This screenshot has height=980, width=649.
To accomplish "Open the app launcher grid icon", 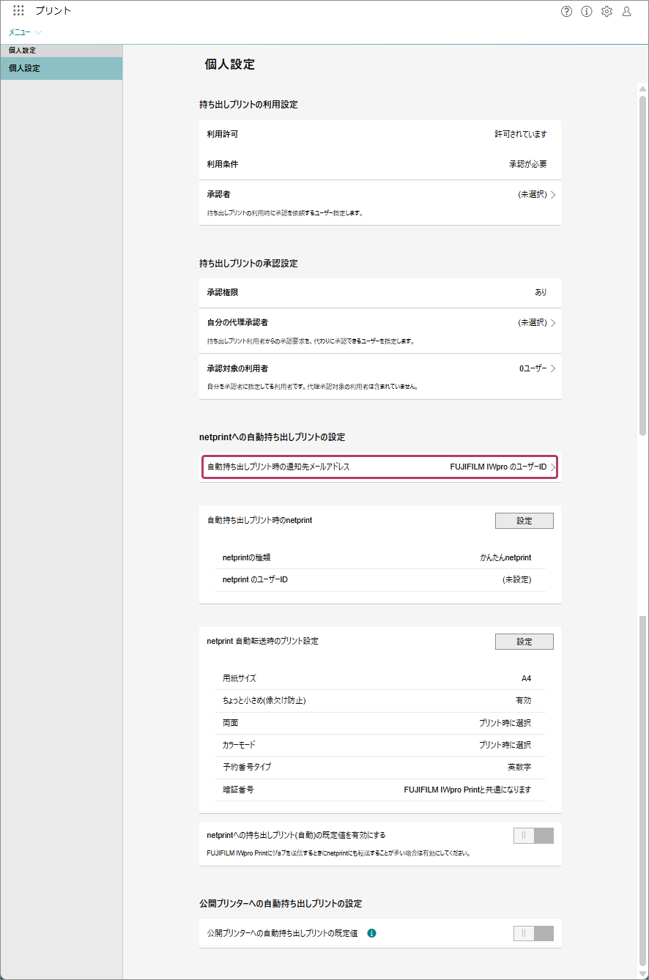I will click(x=18, y=10).
